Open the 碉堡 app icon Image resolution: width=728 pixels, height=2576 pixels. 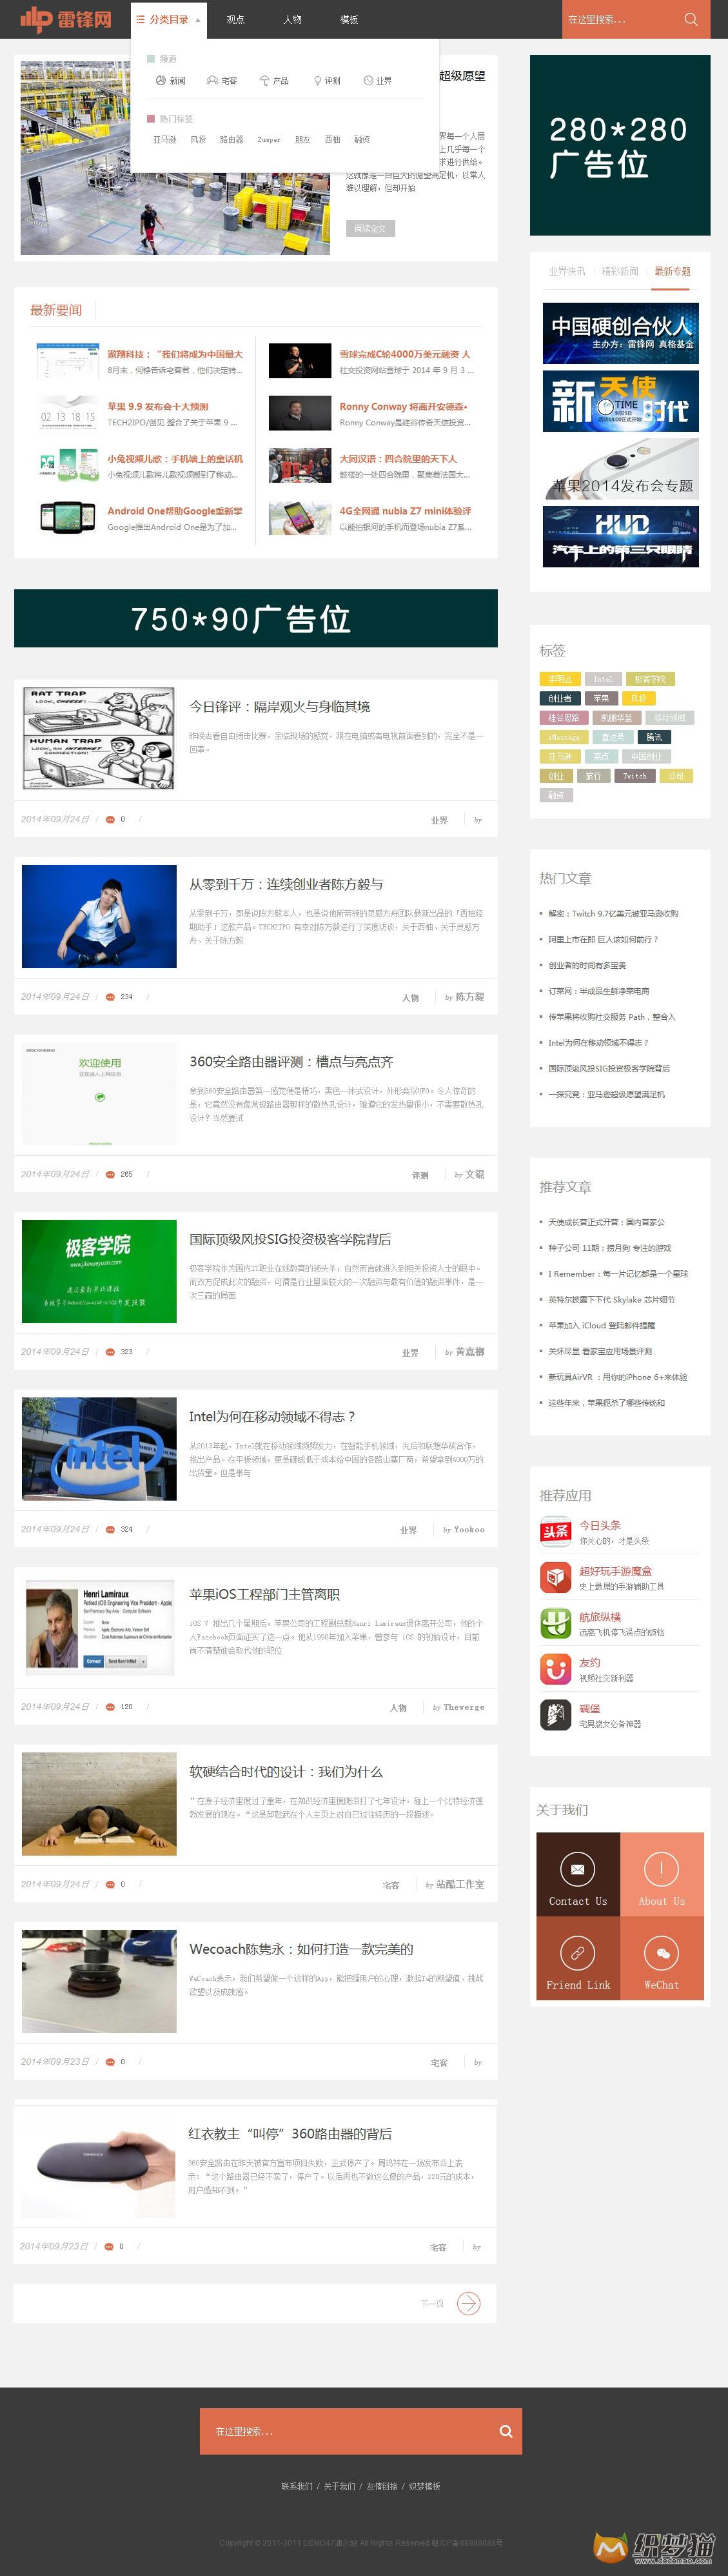(555, 1714)
